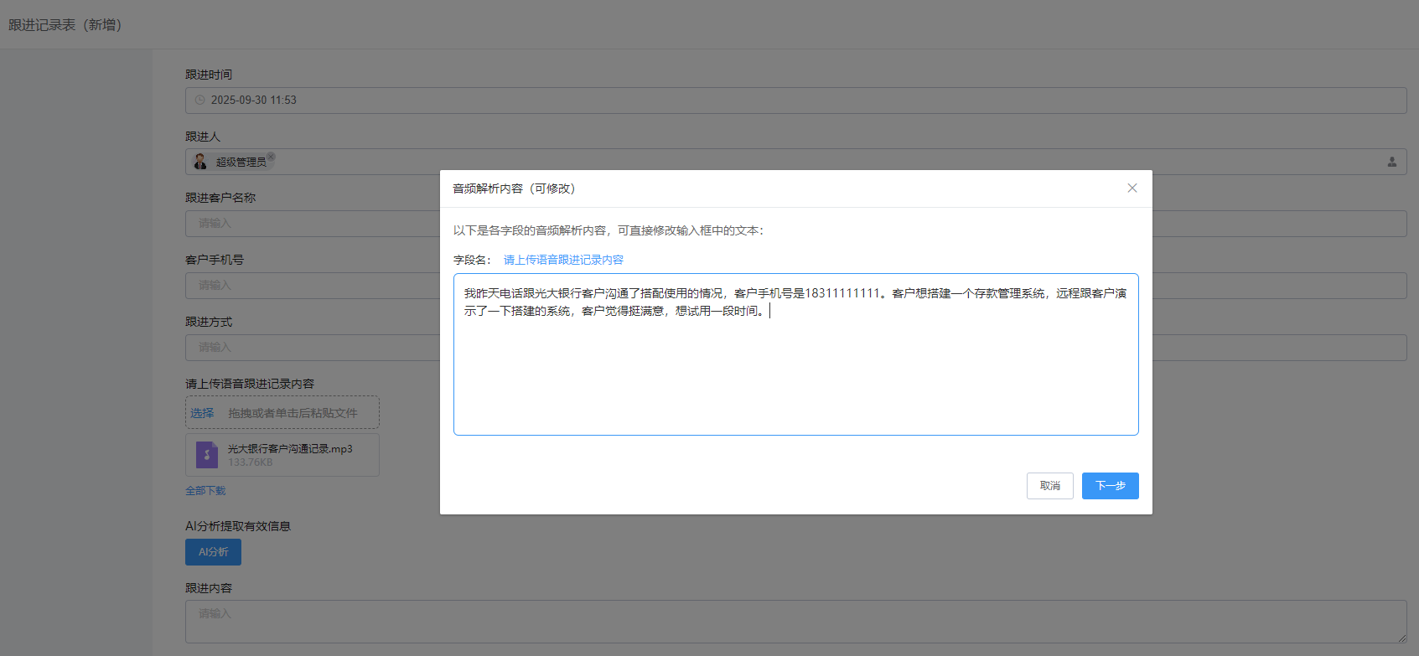Click the 客户手机号 input field
The image size is (1419, 656).
pyautogui.click(x=310, y=286)
